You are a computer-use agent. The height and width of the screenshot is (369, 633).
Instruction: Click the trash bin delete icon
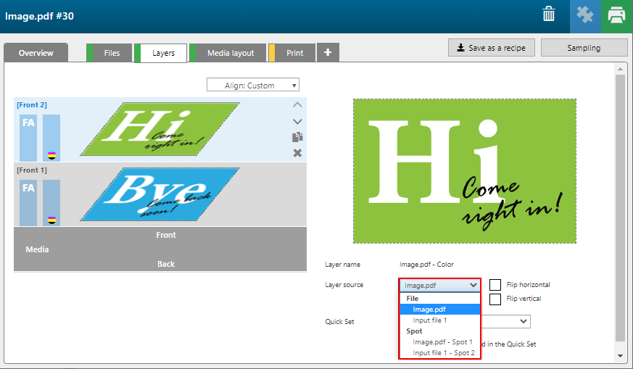550,15
